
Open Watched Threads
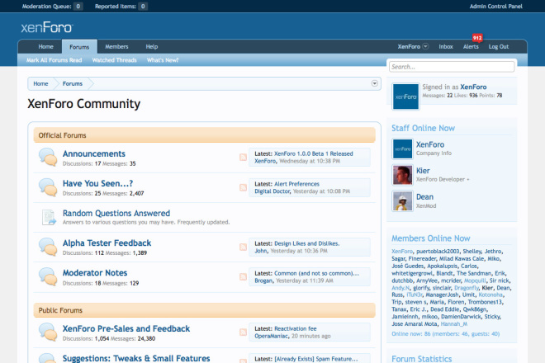click(114, 60)
